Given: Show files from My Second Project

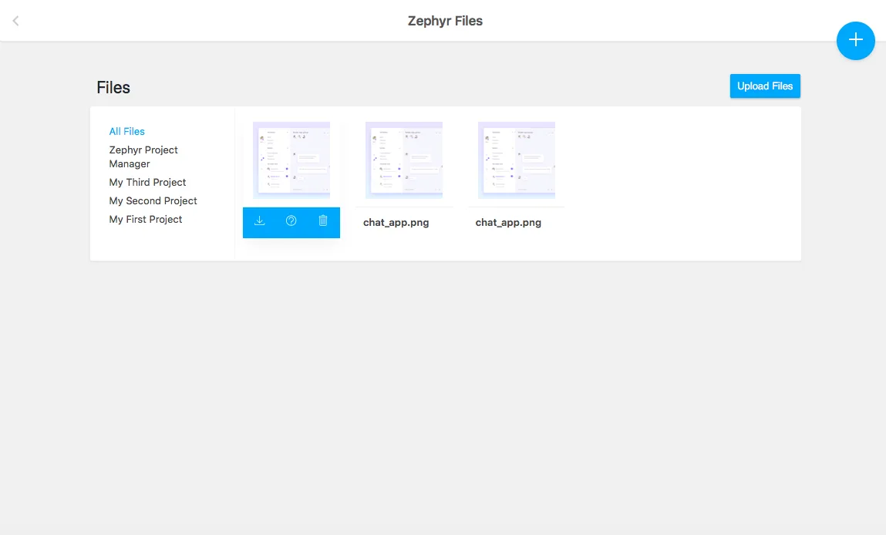Looking at the screenshot, I should (x=153, y=200).
